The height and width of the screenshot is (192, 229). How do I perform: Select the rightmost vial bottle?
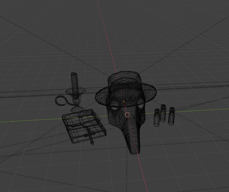(x=172, y=116)
